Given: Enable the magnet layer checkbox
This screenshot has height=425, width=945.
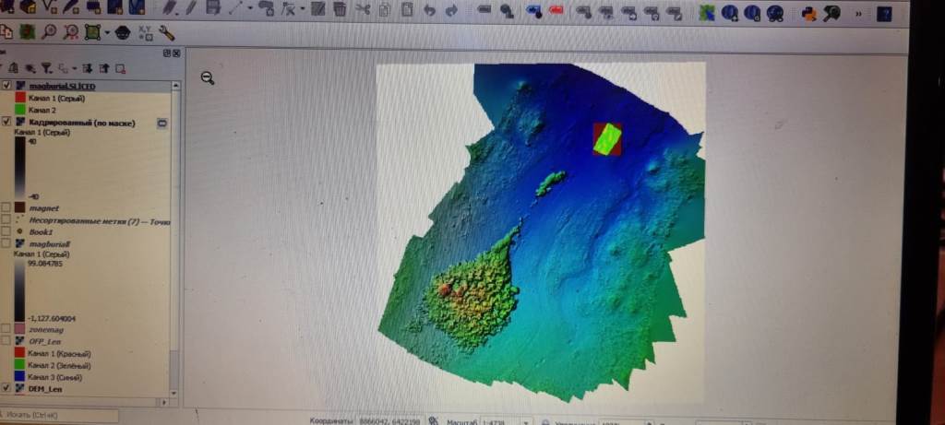Looking at the screenshot, I should pos(6,207).
